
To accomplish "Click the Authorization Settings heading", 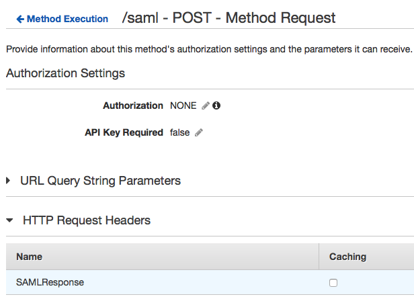I will [65, 73].
